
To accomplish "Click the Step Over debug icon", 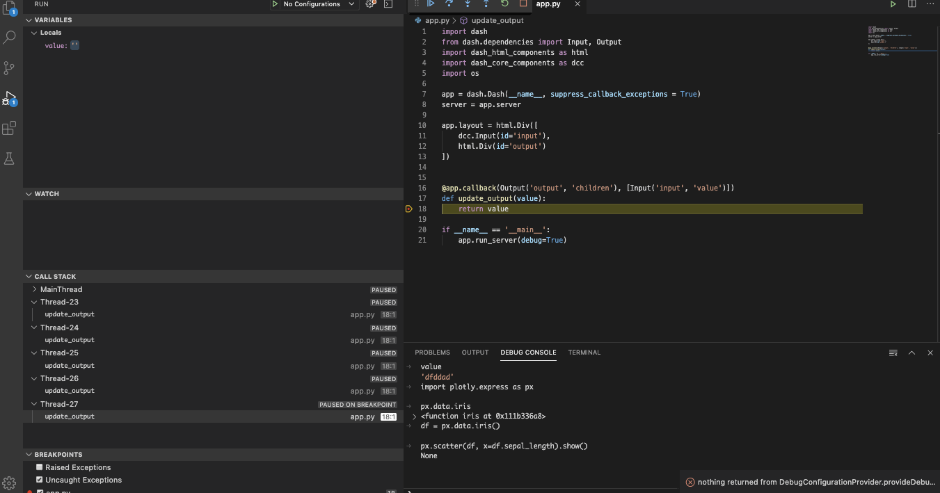I will pyautogui.click(x=449, y=4).
